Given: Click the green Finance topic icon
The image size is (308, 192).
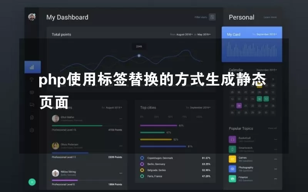Looking at the screenshot, I should point(233,179).
